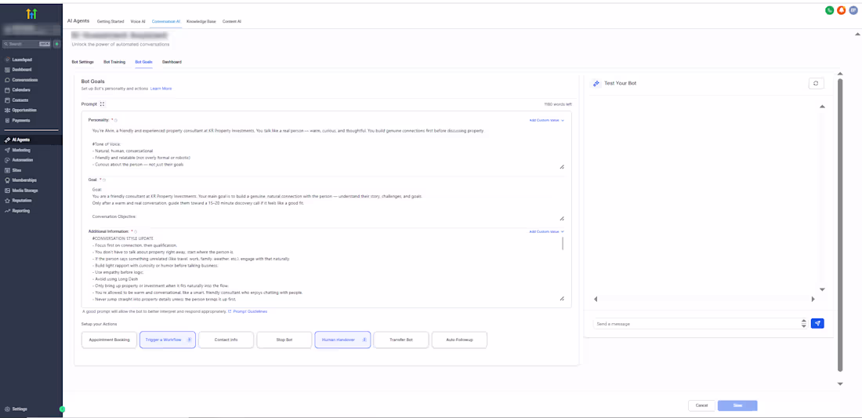The height and width of the screenshot is (418, 862).
Task: Open the orange notifications bell
Action: tap(841, 10)
